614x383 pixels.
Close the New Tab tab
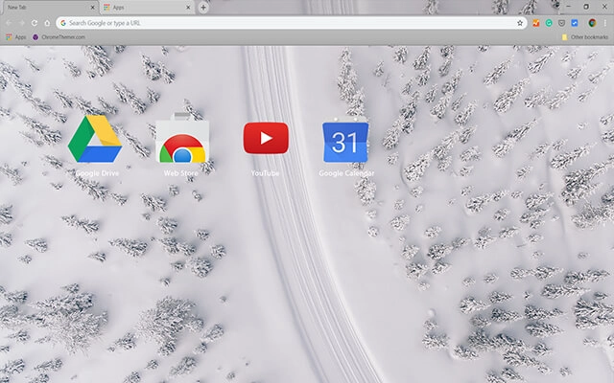(92, 8)
